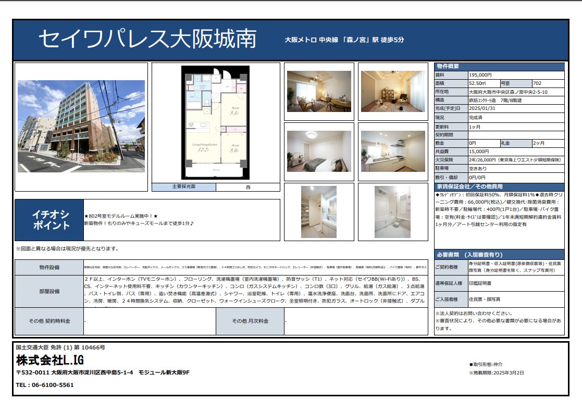Click the イチオシポイント label box

coord(51,220)
